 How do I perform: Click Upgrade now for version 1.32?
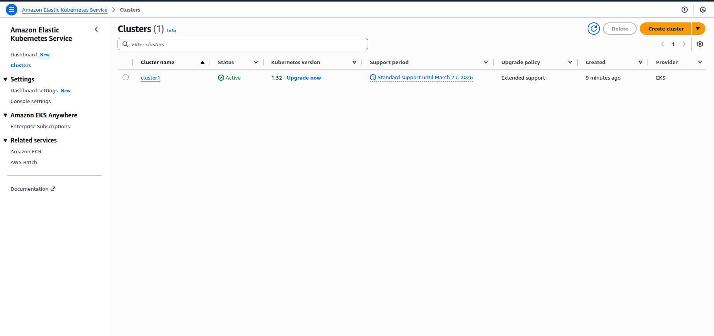304,78
